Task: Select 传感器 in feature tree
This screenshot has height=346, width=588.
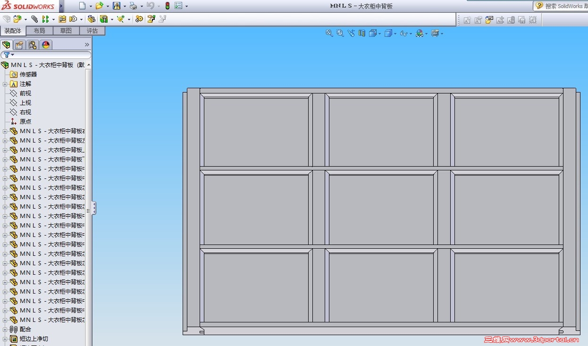Action: (28, 75)
